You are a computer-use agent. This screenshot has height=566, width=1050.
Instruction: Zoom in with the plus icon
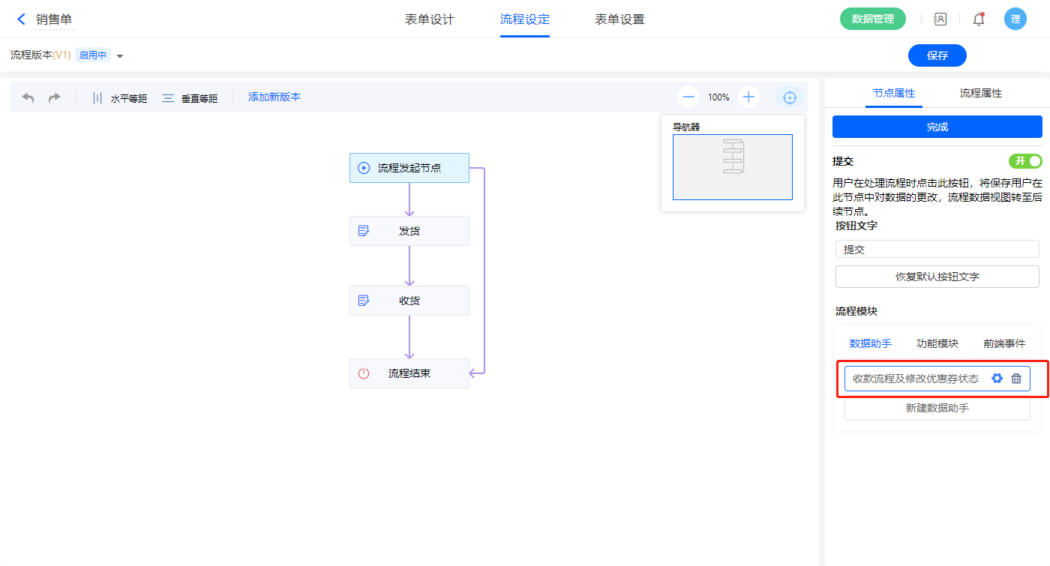[748, 97]
